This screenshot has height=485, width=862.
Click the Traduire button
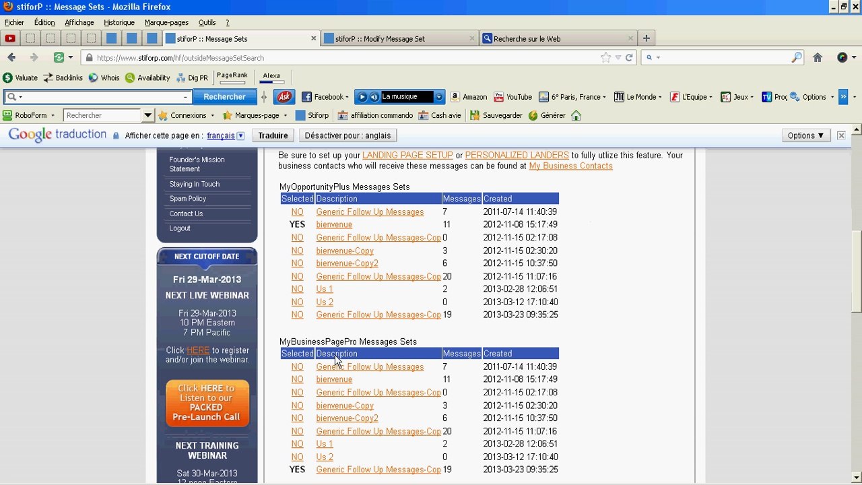(x=273, y=135)
